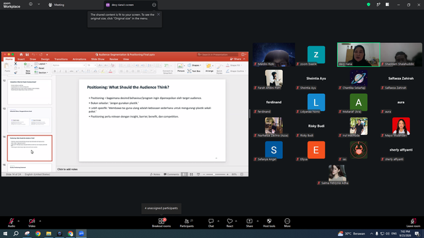The image size is (424, 238).
Task: Insert Picture from PowerPoint ribbon
Action: 181,67
